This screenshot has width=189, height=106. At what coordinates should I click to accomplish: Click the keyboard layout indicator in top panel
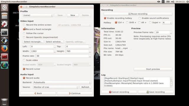[x=163, y=1]
